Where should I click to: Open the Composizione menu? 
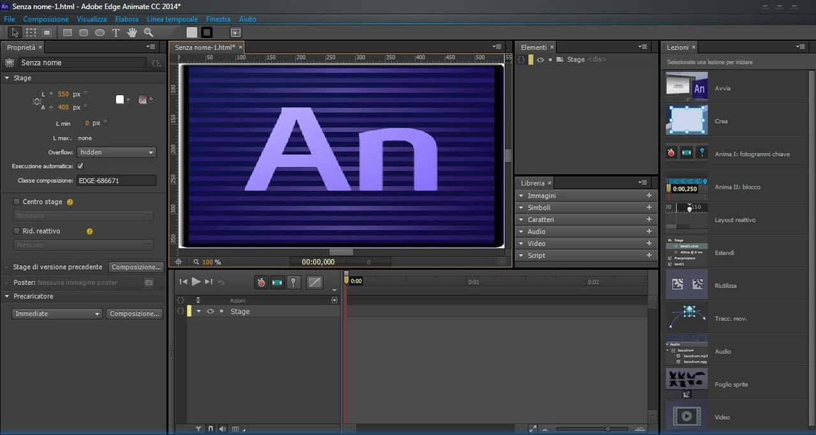pyautogui.click(x=46, y=19)
